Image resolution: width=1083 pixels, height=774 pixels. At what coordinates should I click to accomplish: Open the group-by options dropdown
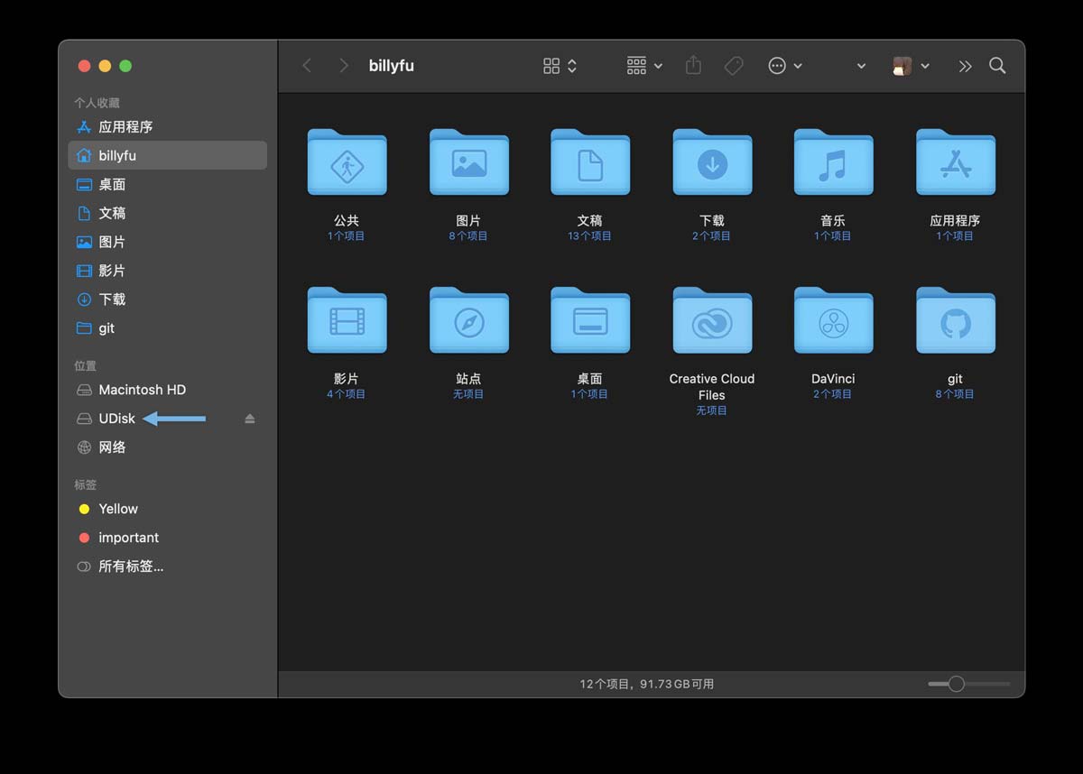(x=644, y=66)
